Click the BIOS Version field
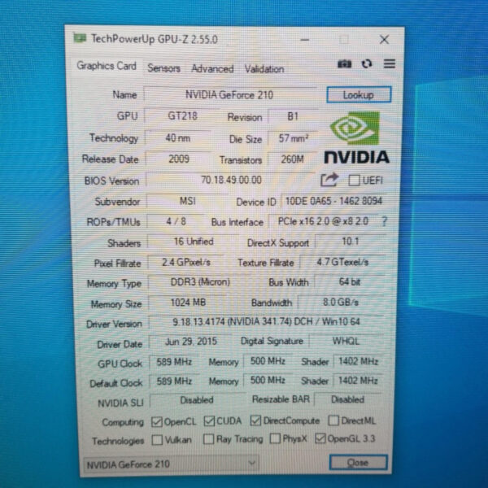The image size is (488, 488). [231, 180]
